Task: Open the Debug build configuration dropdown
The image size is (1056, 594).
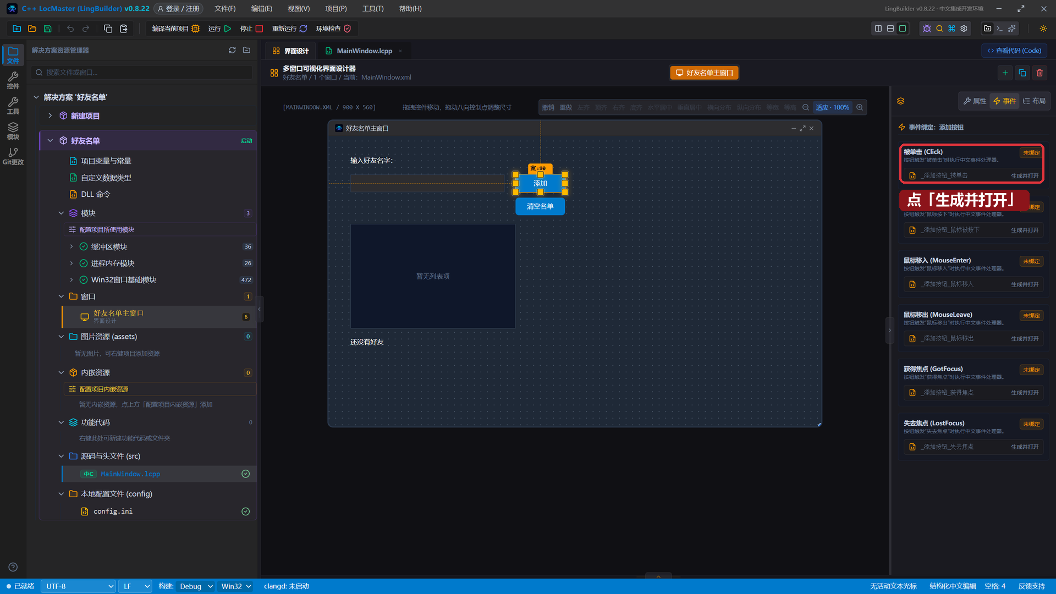Action: click(x=196, y=586)
